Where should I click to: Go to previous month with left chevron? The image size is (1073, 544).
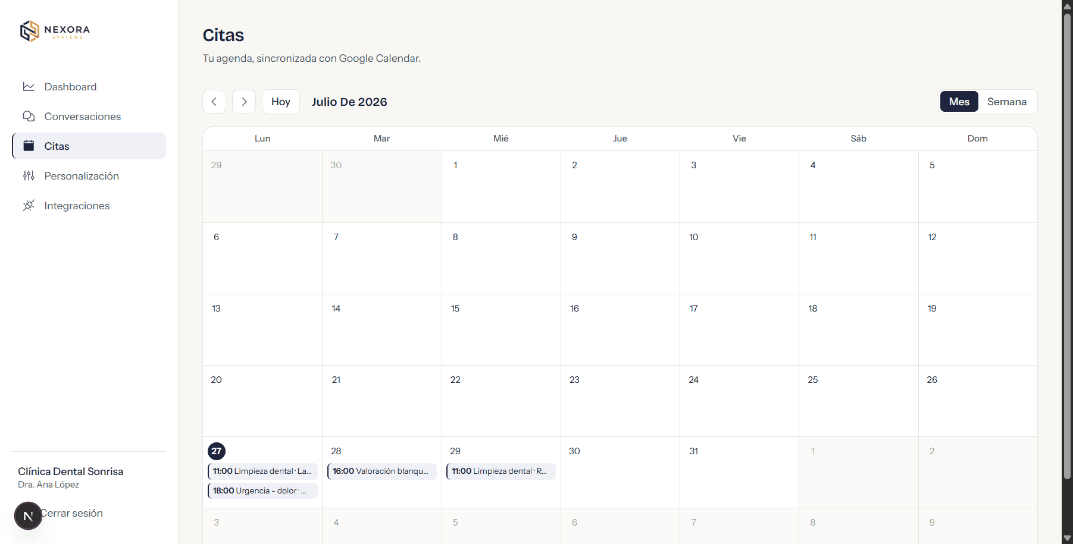[214, 102]
